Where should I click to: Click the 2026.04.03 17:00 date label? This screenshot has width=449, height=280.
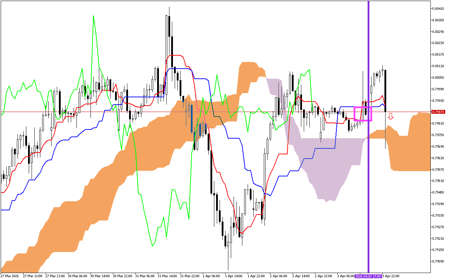click(x=368, y=276)
